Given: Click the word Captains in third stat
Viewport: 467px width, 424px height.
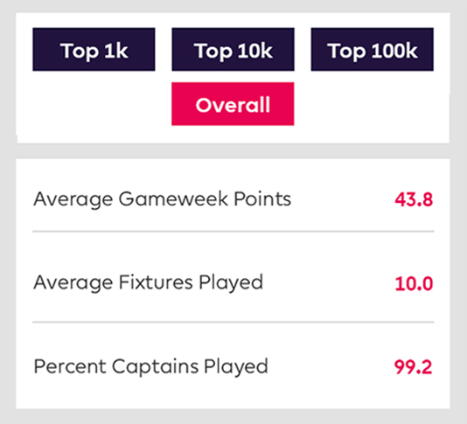Looking at the screenshot, I should pyautogui.click(x=155, y=366).
